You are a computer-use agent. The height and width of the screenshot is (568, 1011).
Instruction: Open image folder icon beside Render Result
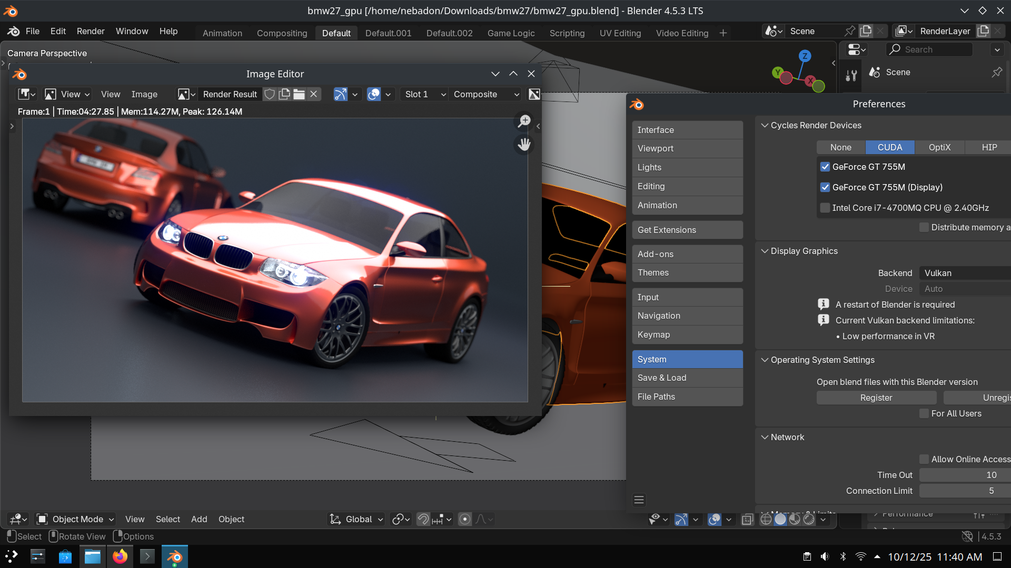299,94
